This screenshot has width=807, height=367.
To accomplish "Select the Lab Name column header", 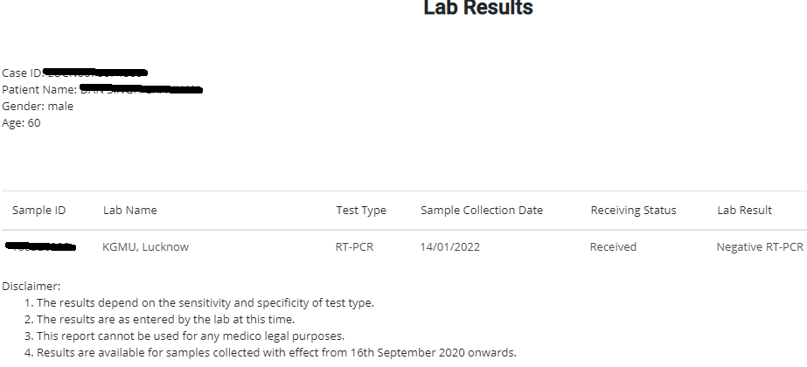I will tap(130, 211).
